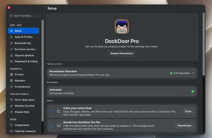212x138 pixels.
Task: Click the Activated status row
Action: [122, 91]
